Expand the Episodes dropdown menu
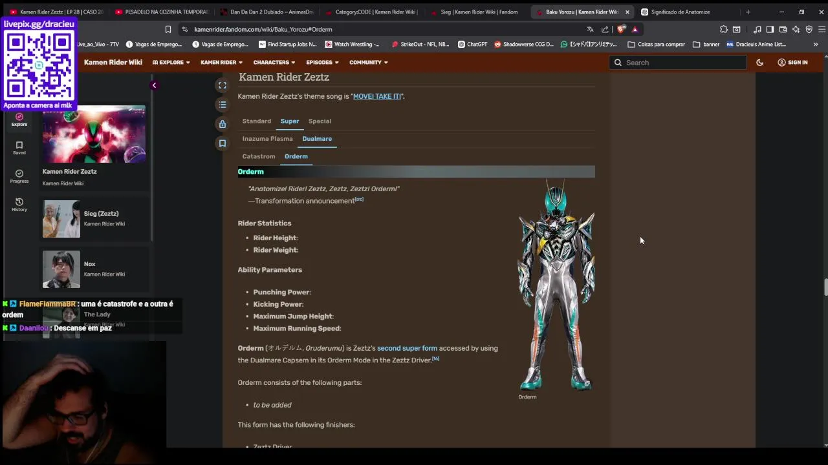This screenshot has height=465, width=828. tap(322, 63)
